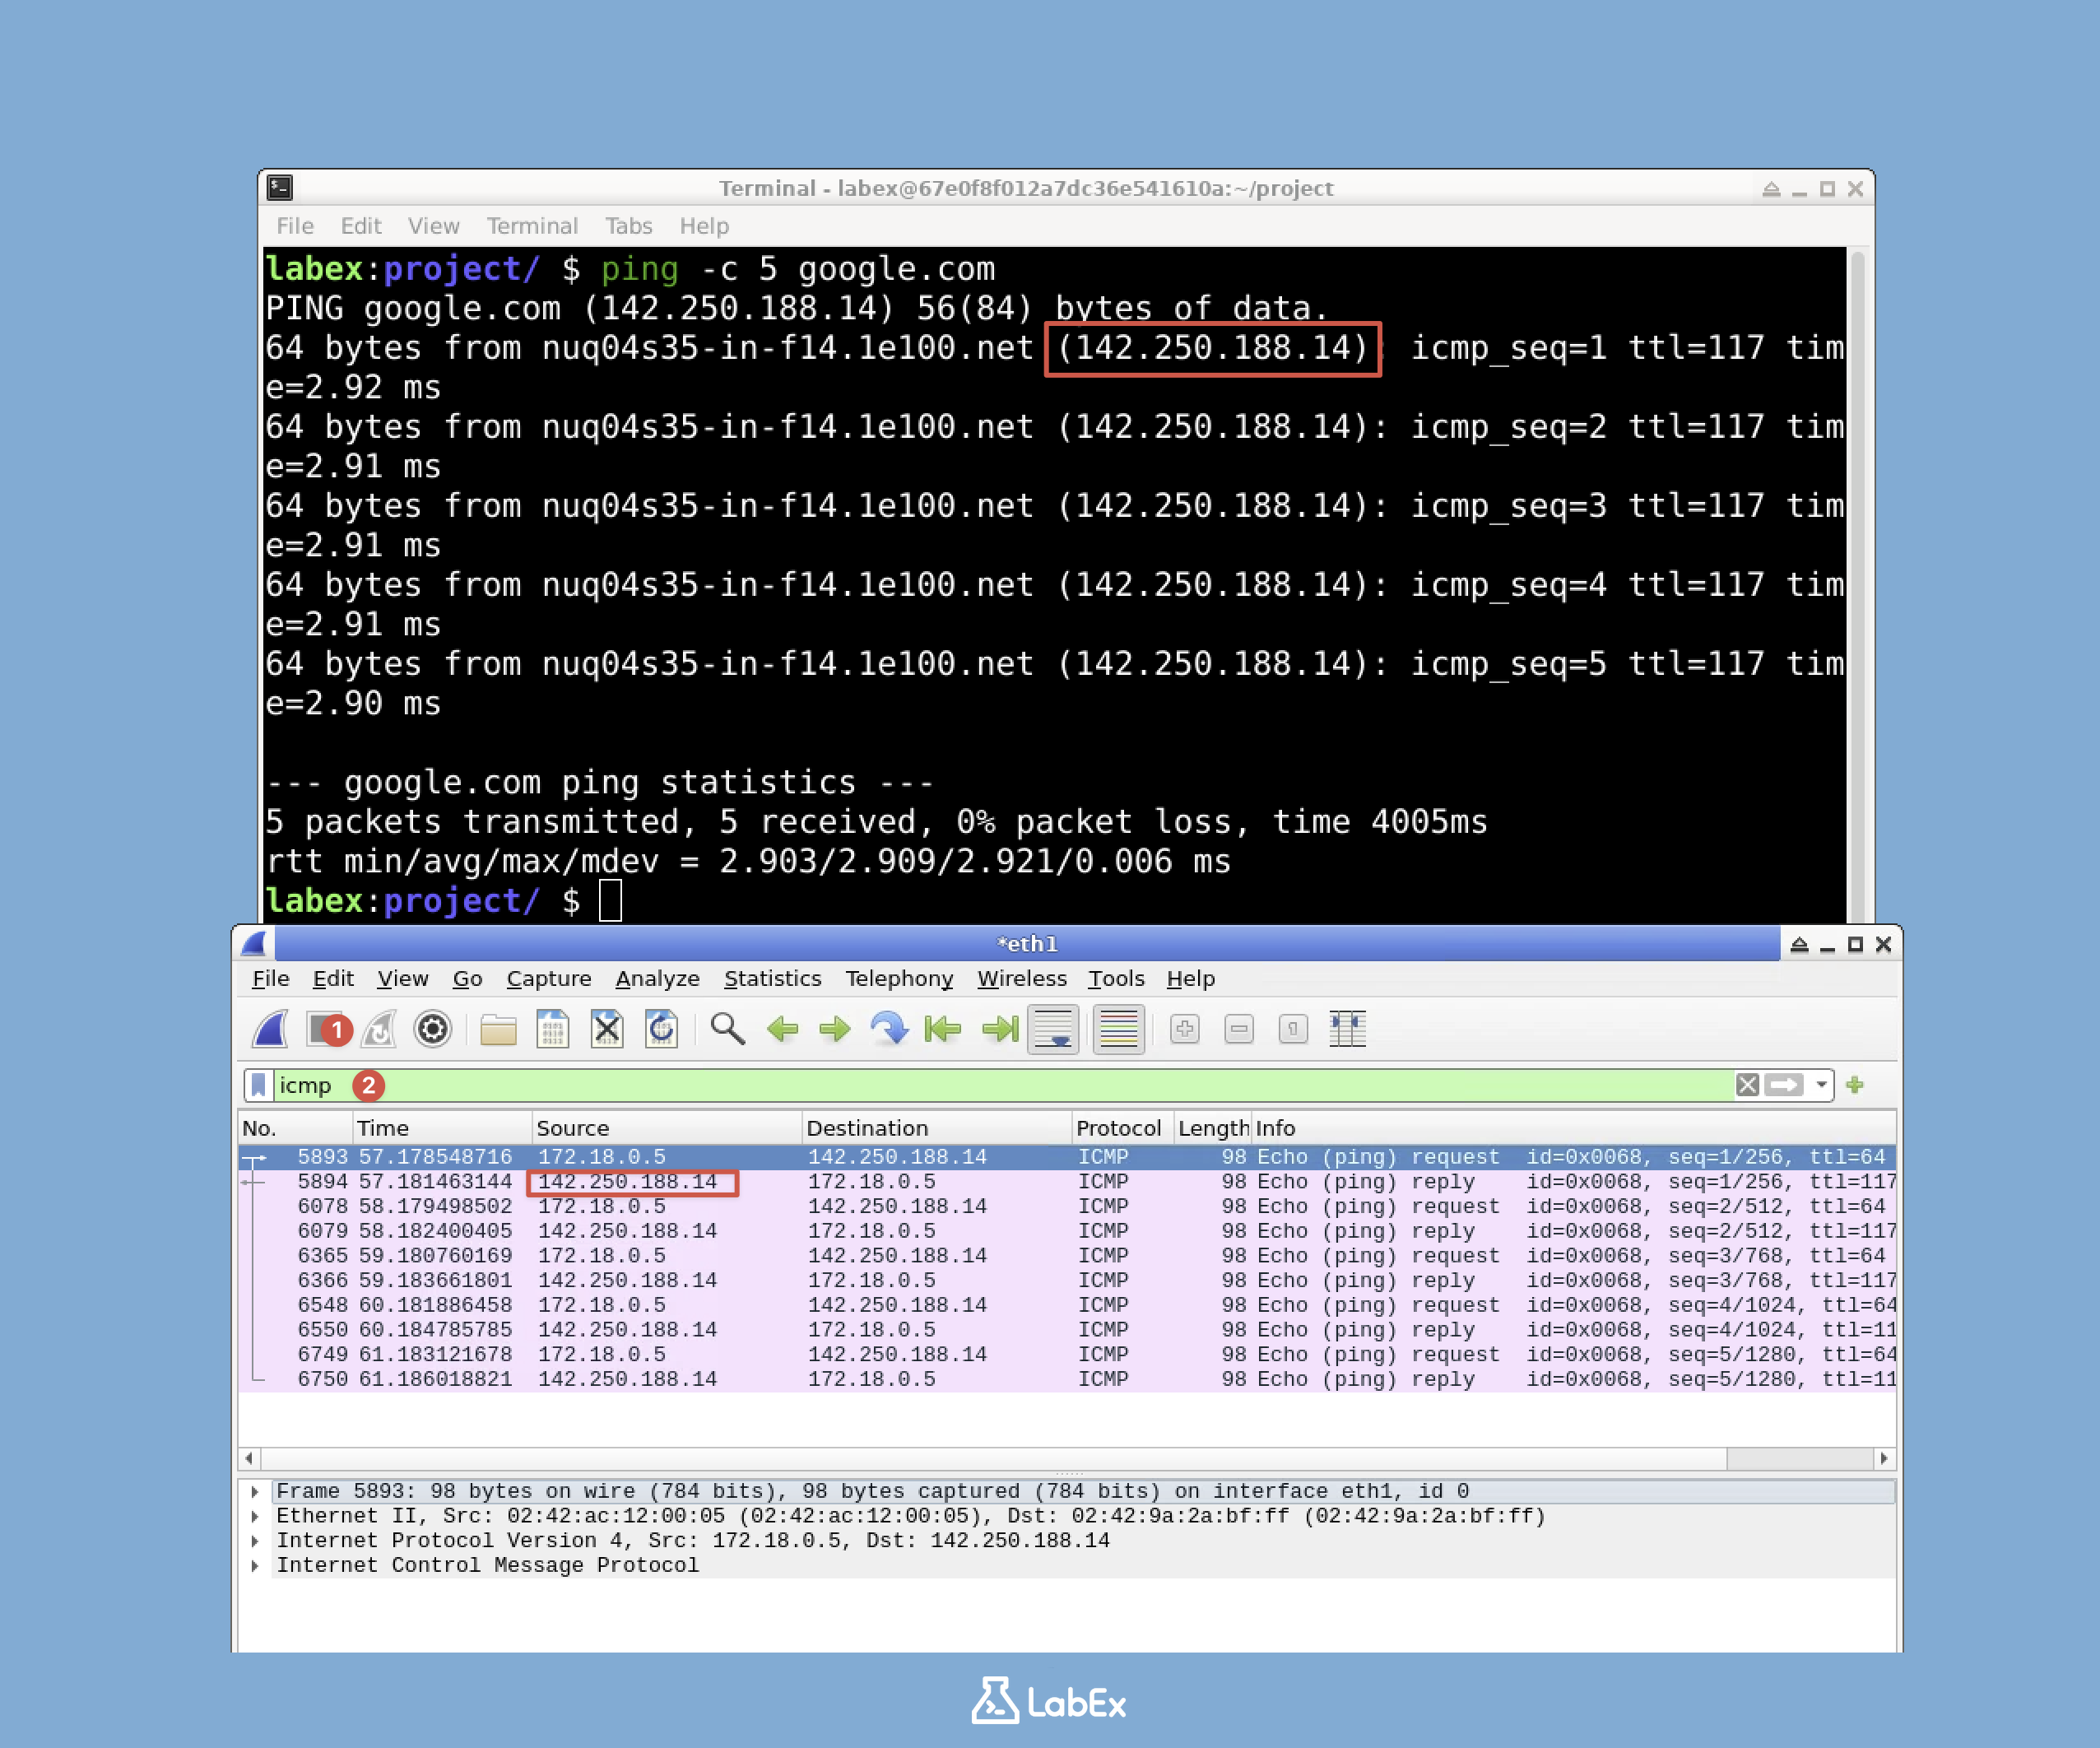Expand the Ethernet II details
Viewport: 2100px width, 1748px height.
(255, 1516)
